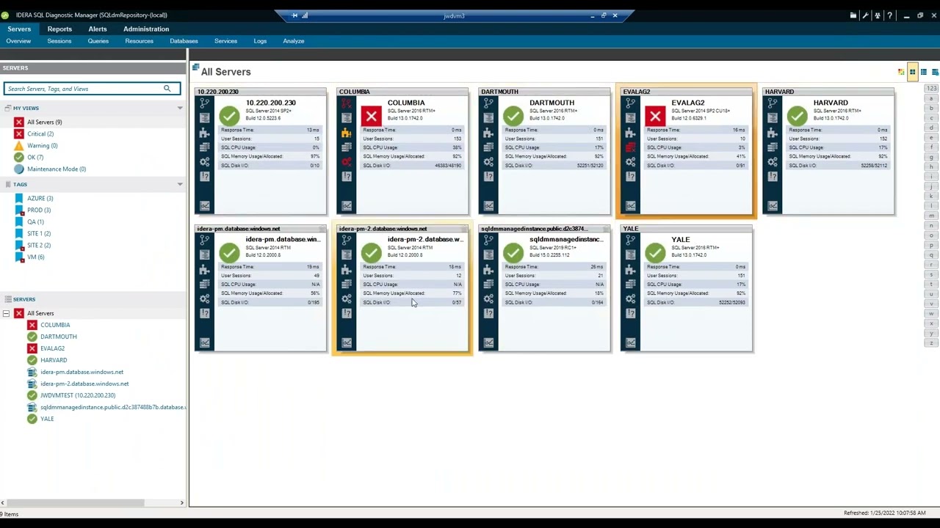
Task: Collapse the My Views section
Action: (x=180, y=109)
